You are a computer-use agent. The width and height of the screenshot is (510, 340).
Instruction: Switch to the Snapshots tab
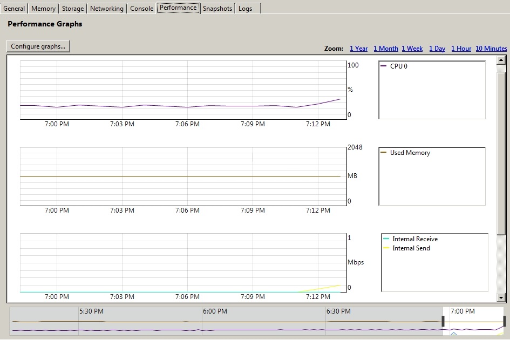(217, 9)
